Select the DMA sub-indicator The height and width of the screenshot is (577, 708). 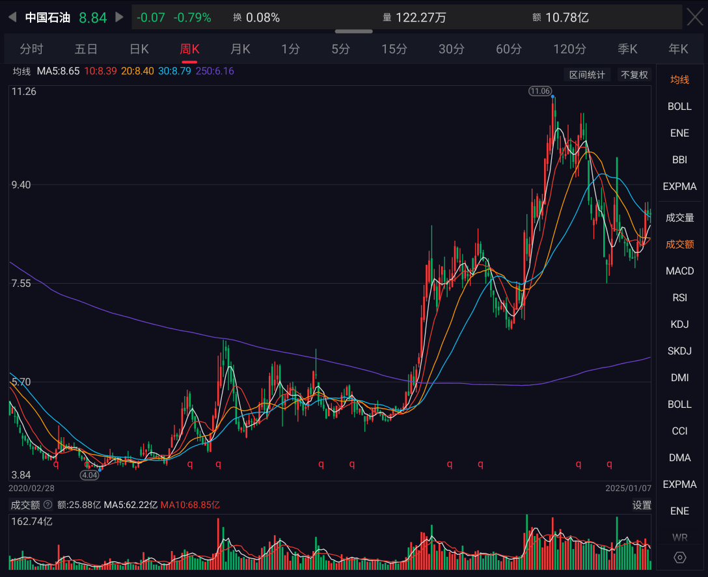tap(679, 457)
